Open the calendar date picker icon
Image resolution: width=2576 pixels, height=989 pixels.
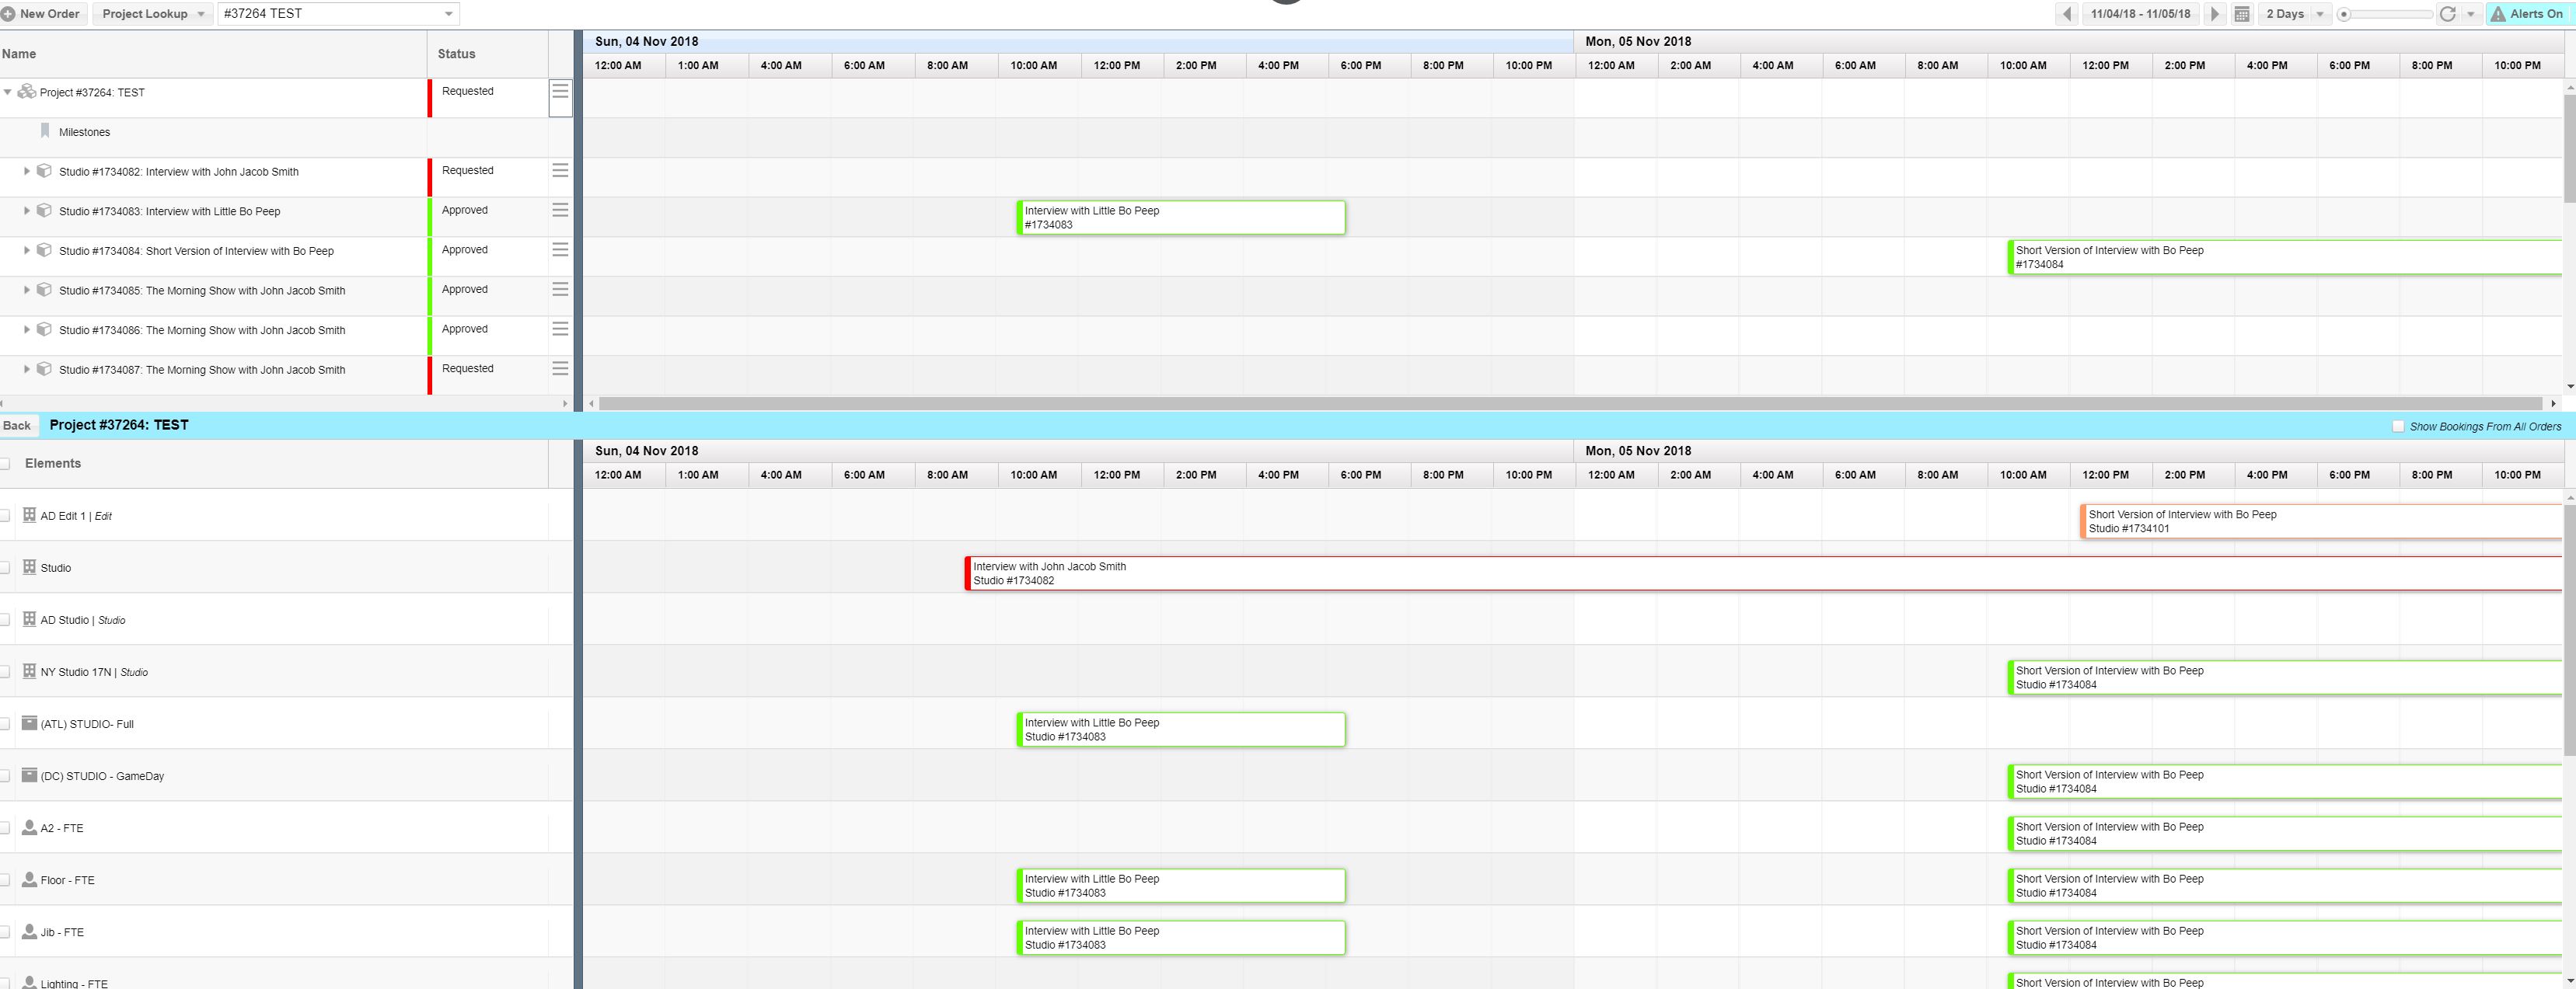[x=2242, y=14]
